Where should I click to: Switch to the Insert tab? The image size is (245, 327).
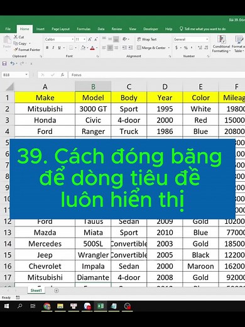tap(40, 29)
